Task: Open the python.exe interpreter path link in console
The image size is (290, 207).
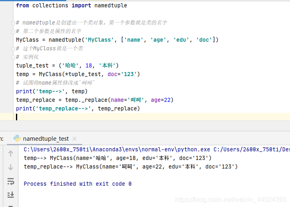Action: [117, 149]
